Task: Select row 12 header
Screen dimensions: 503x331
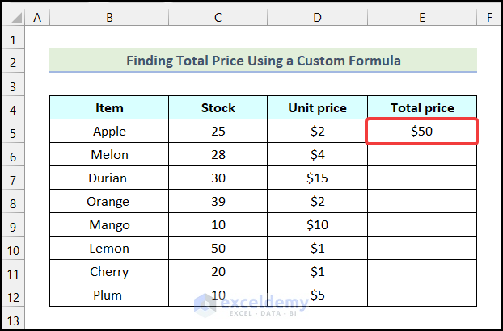Action: click(14, 295)
